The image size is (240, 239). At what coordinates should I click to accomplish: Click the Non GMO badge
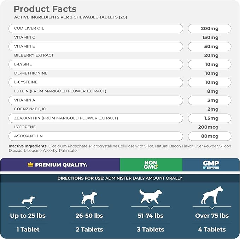point(151,165)
